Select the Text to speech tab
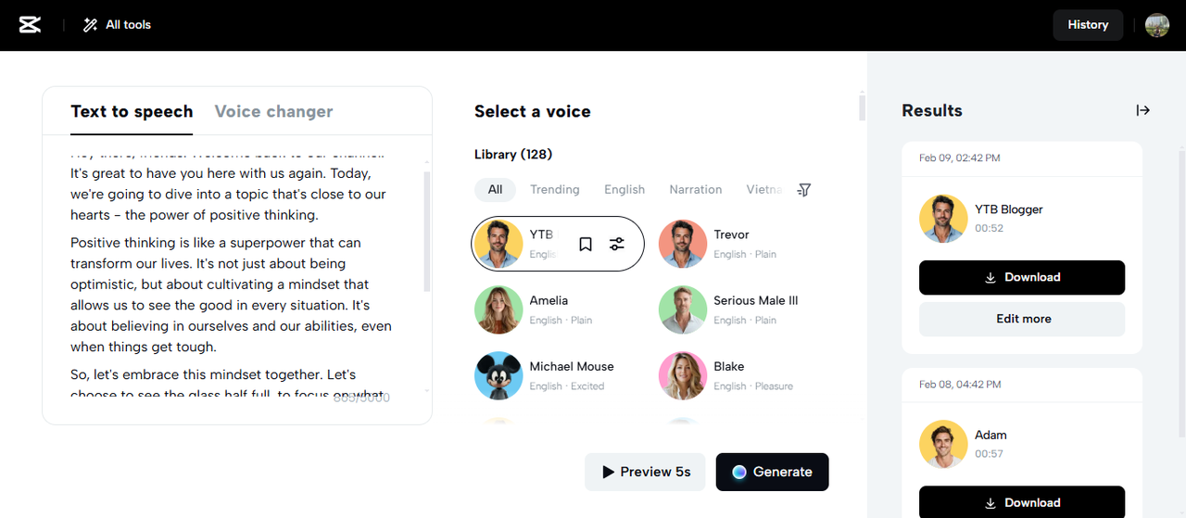Viewport: 1186px width, 518px height. point(132,111)
